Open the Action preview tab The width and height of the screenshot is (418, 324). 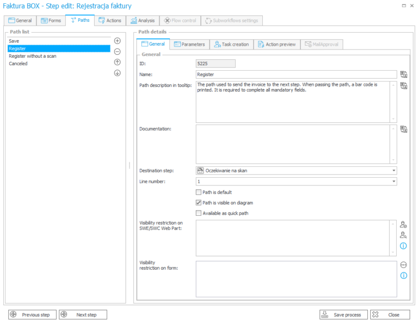[277, 44]
